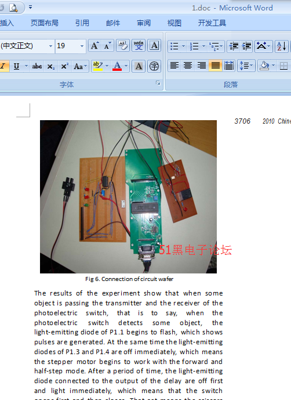Viewport: 291px width, 400px height.
Task: Toggle superscript formatting
Action: point(64,66)
